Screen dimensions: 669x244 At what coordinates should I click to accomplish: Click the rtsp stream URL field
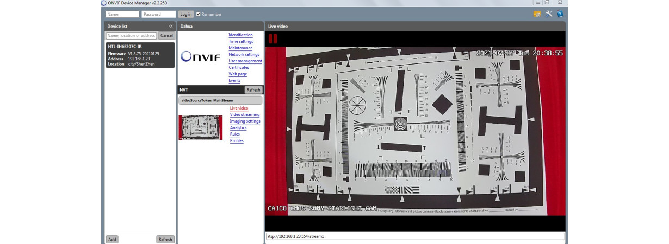pos(415,236)
